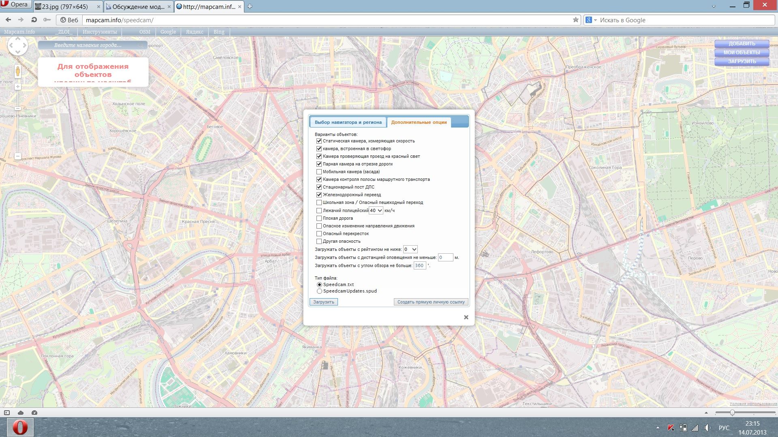This screenshot has width=778, height=437.
Task: Click Создать прямую личную ссылку button
Action: tap(431, 302)
